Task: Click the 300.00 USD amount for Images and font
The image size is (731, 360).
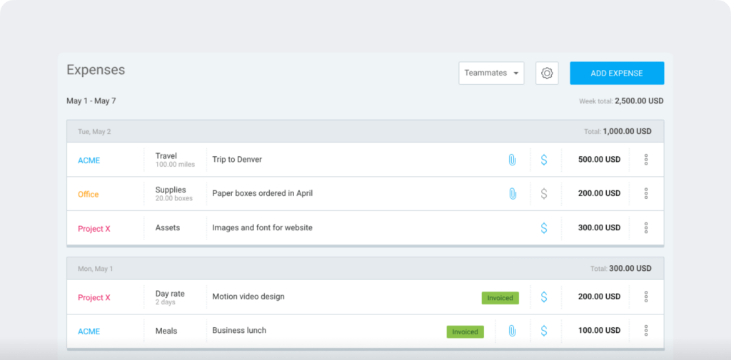Action: point(599,227)
